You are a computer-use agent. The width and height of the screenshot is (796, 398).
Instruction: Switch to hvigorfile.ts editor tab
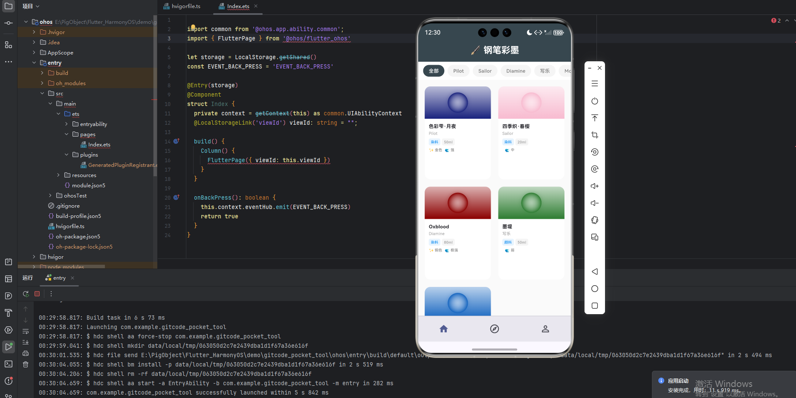182,6
